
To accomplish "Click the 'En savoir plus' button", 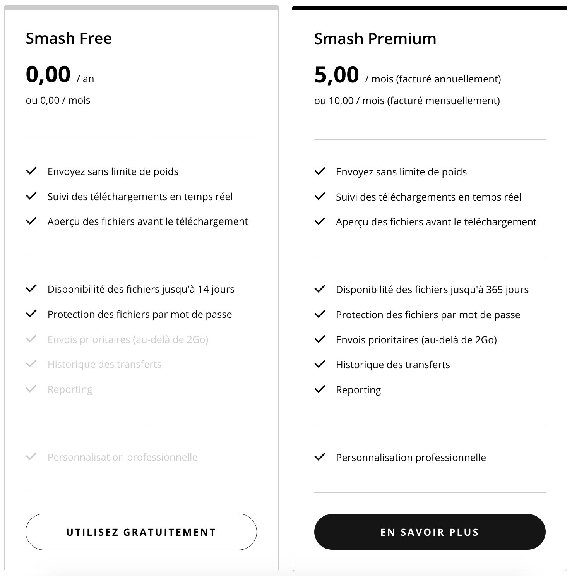I will pyautogui.click(x=430, y=532).
